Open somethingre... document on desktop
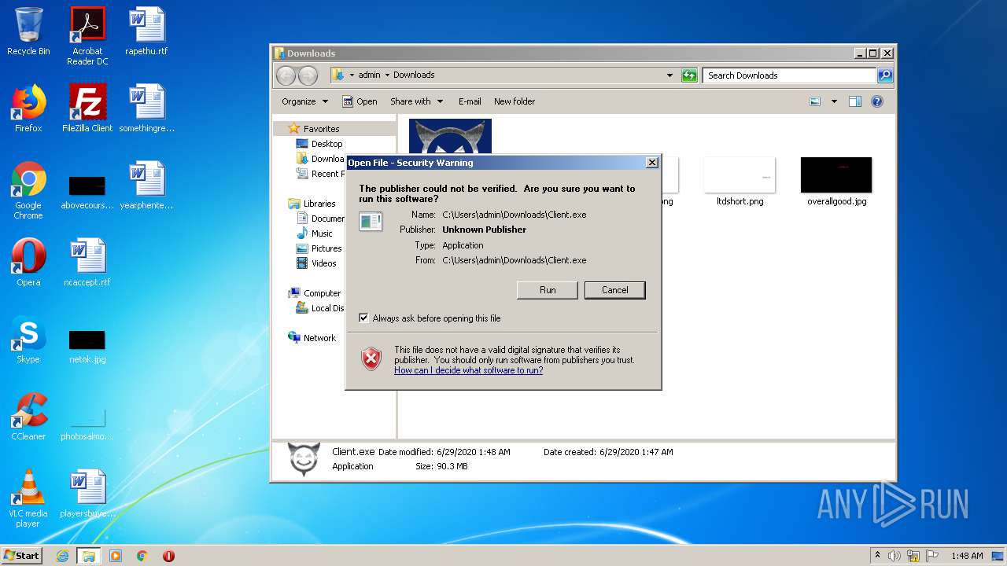The width and height of the screenshot is (1007, 566). click(x=146, y=108)
